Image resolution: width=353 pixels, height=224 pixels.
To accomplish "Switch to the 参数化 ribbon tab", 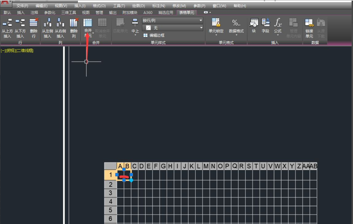I will point(50,13).
